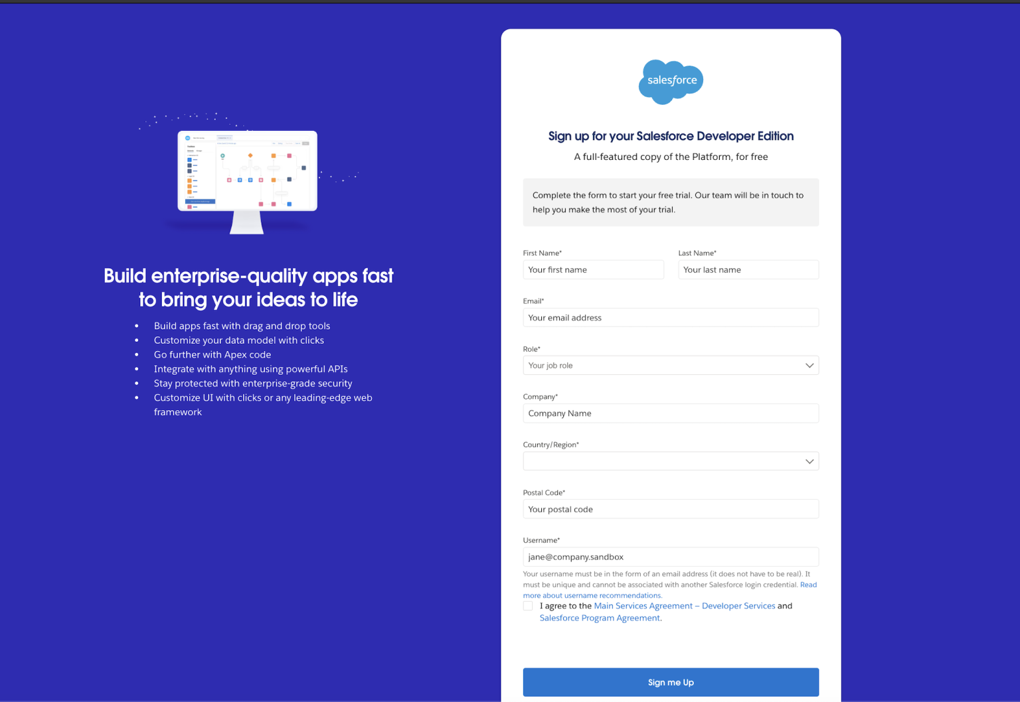1020x702 pixels.
Task: Click the Salesforce cloud logo
Action: coord(671,81)
